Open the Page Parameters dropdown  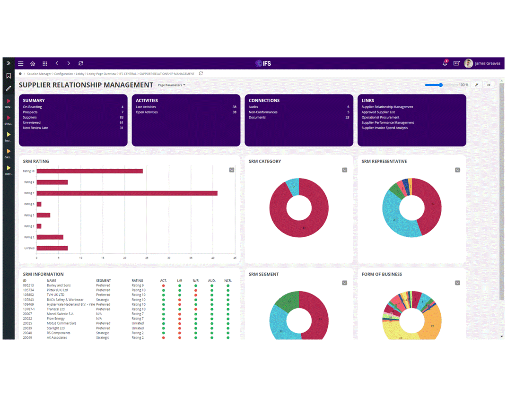[171, 85]
